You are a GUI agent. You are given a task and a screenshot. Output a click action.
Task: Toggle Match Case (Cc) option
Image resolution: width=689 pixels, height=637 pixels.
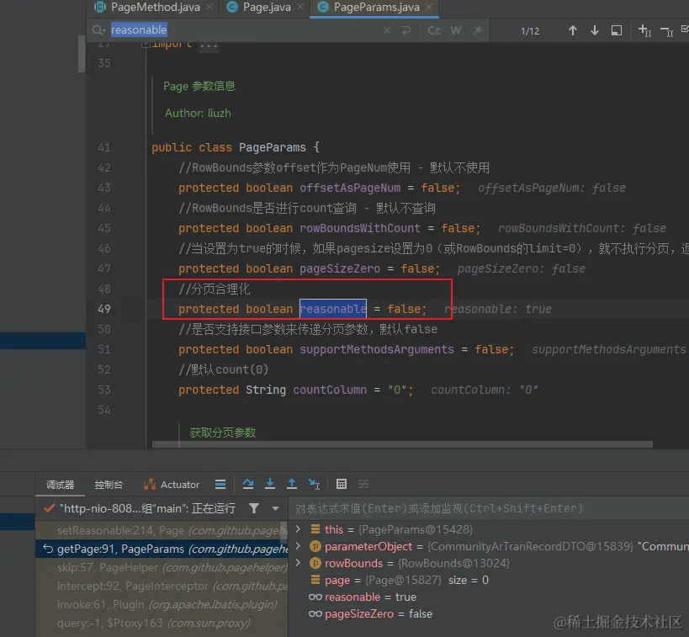coord(434,30)
